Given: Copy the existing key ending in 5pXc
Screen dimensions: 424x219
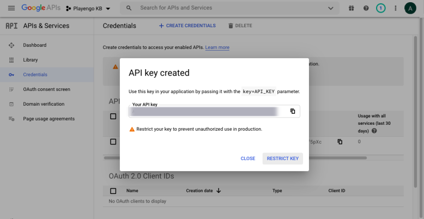Looking at the screenshot, I should point(340,142).
